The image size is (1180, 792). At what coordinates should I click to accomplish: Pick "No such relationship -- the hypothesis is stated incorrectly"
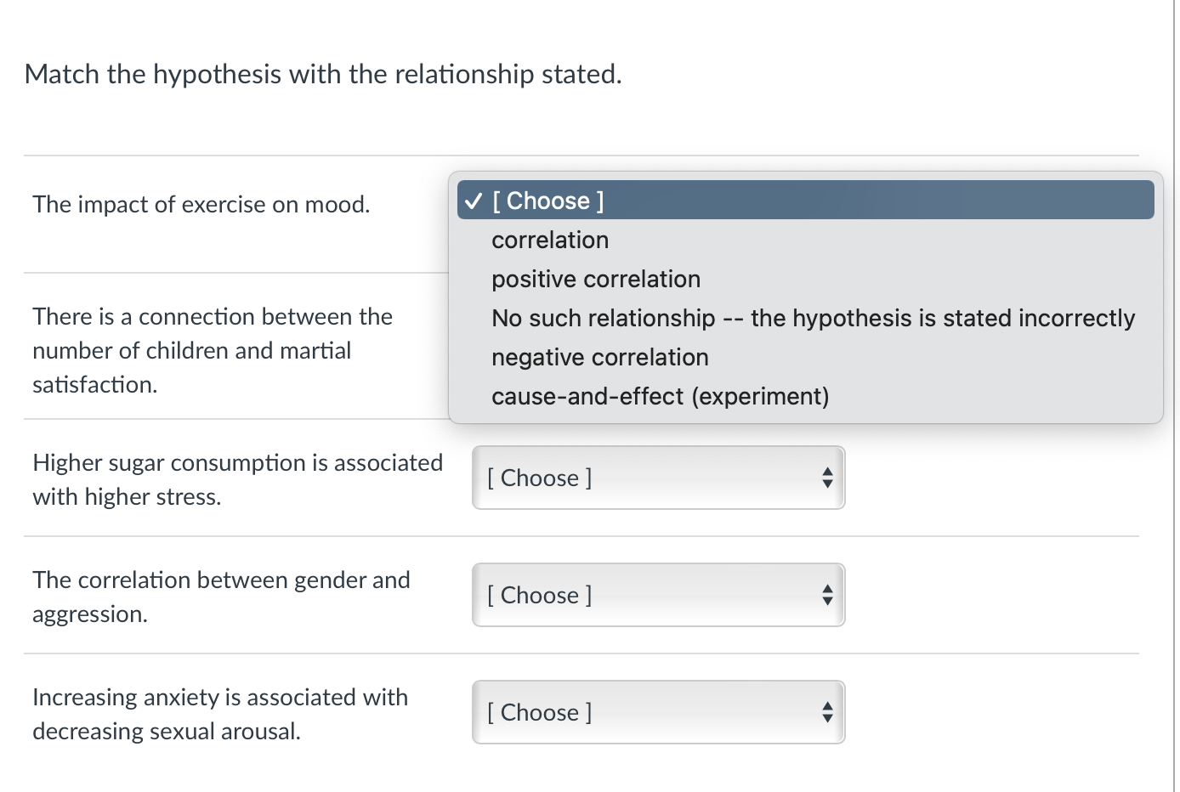tap(813, 318)
